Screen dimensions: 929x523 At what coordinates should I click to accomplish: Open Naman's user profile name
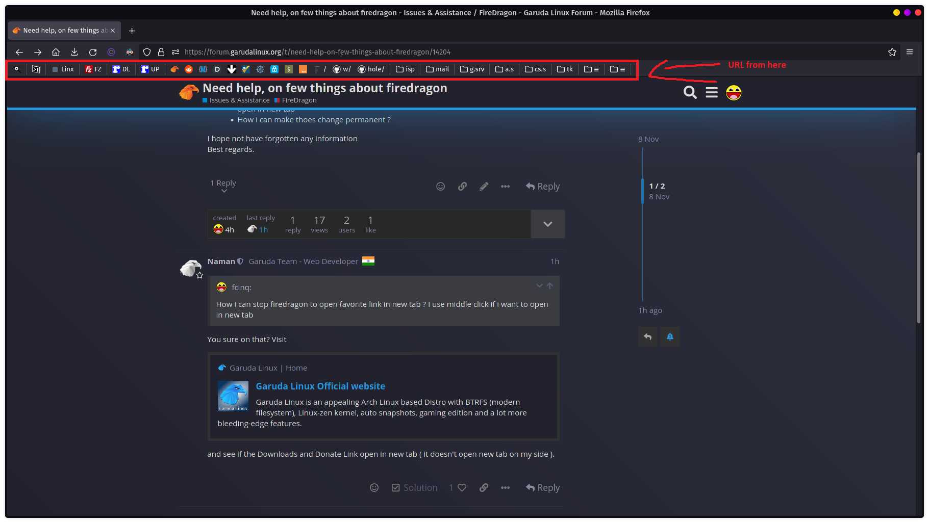(x=221, y=261)
